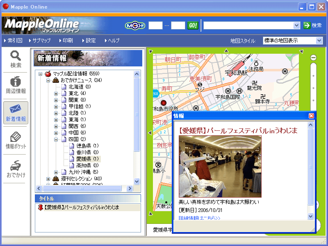Click the pearl festival photo thumbnail
This screenshot has height=246, width=328.
click(220, 166)
